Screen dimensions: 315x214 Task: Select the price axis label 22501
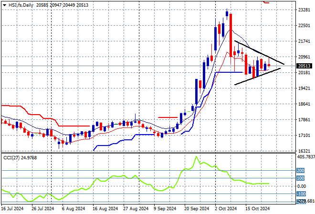click(x=304, y=25)
